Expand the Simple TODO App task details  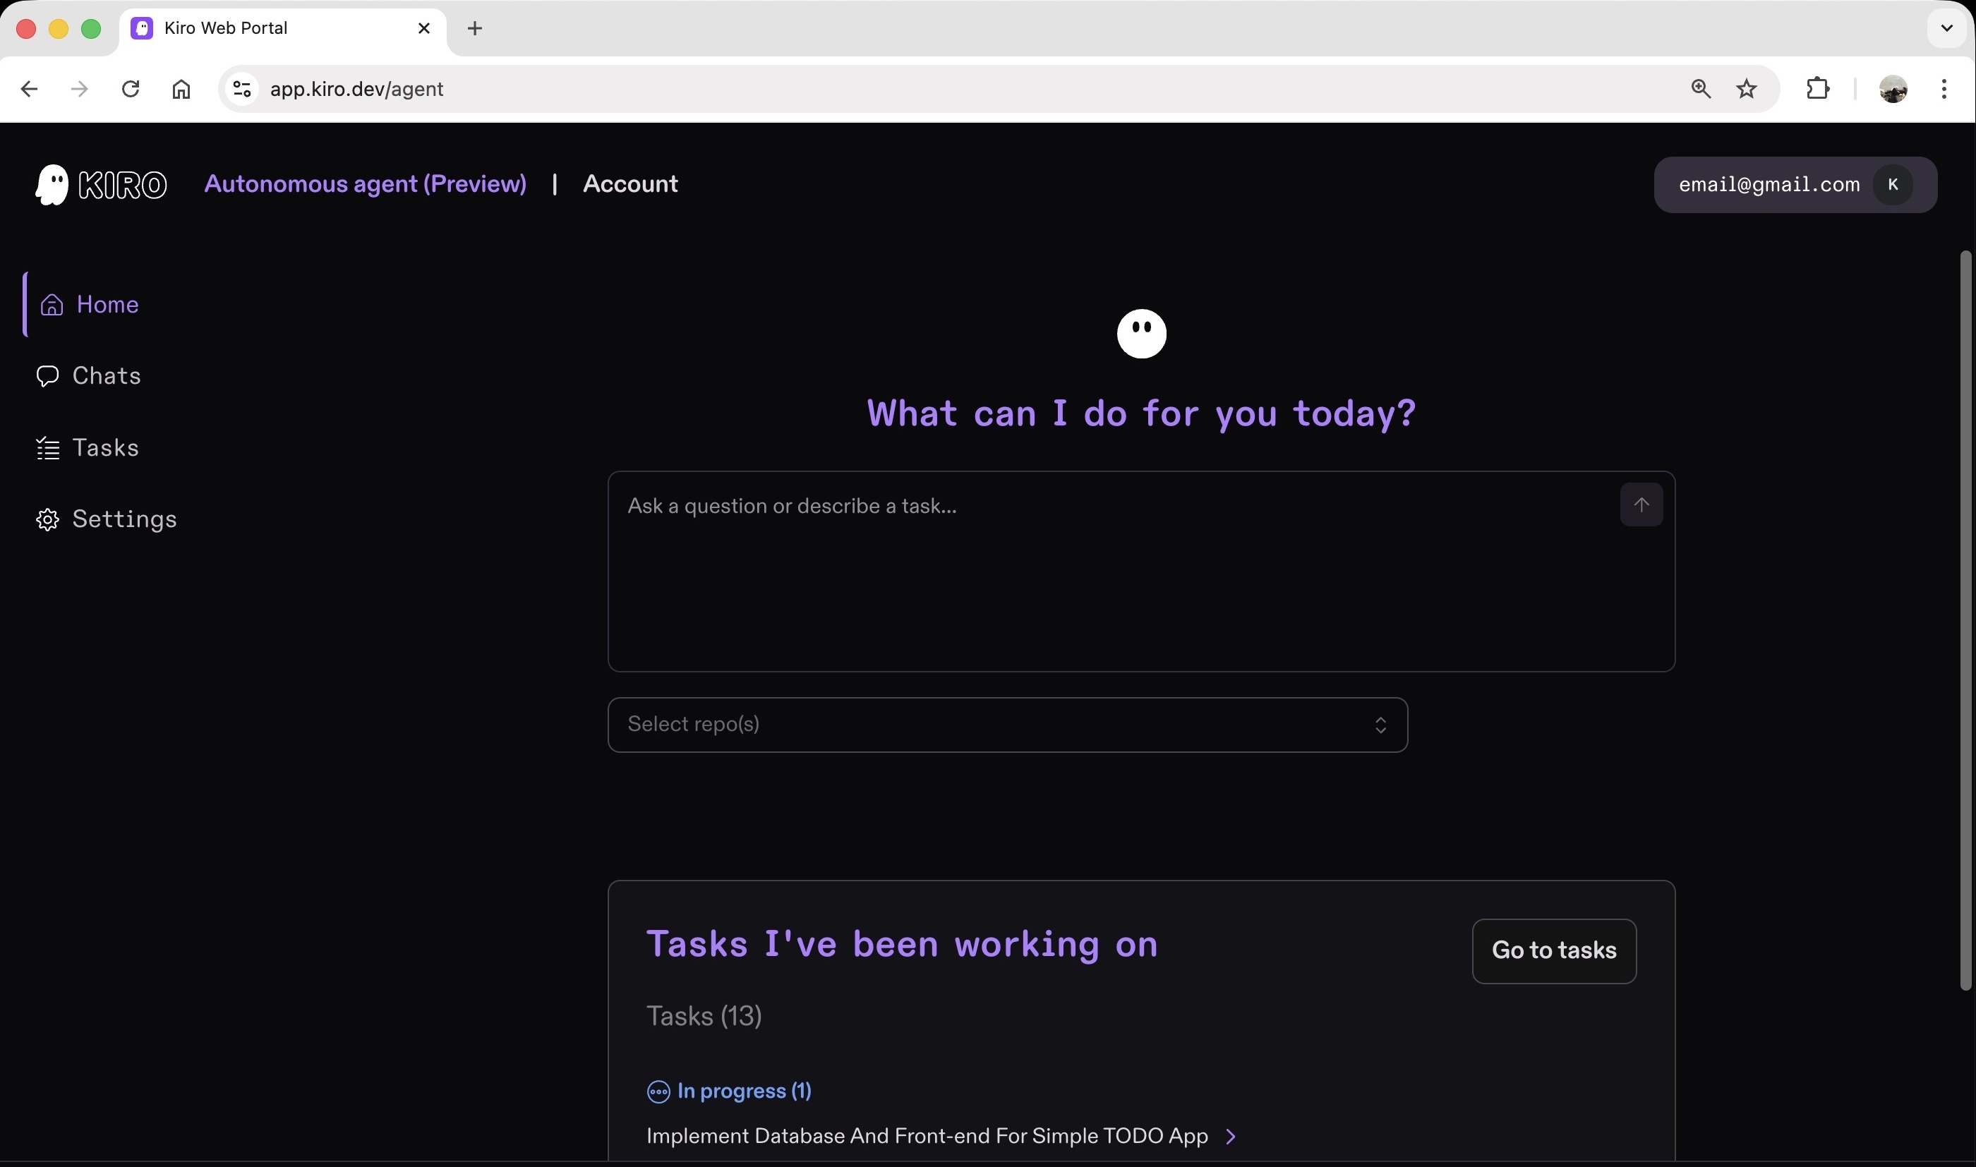(x=1230, y=1135)
